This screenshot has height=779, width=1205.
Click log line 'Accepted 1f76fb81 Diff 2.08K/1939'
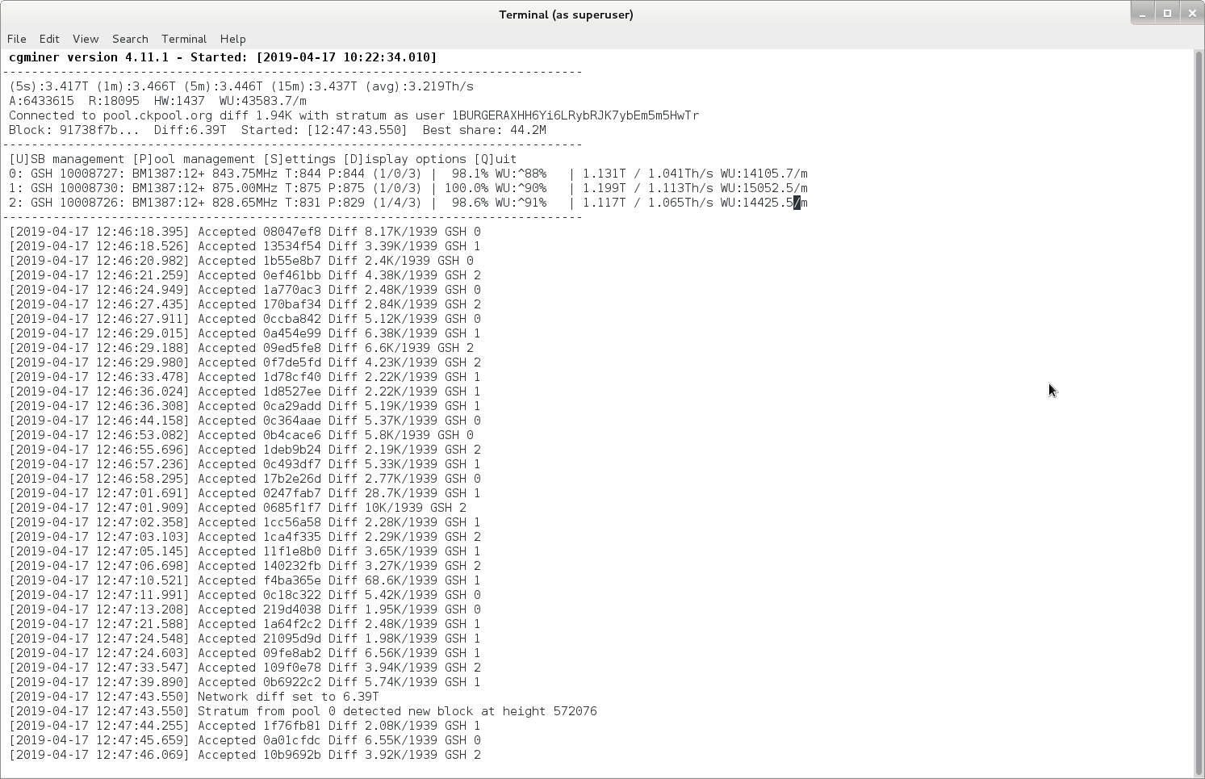point(245,726)
